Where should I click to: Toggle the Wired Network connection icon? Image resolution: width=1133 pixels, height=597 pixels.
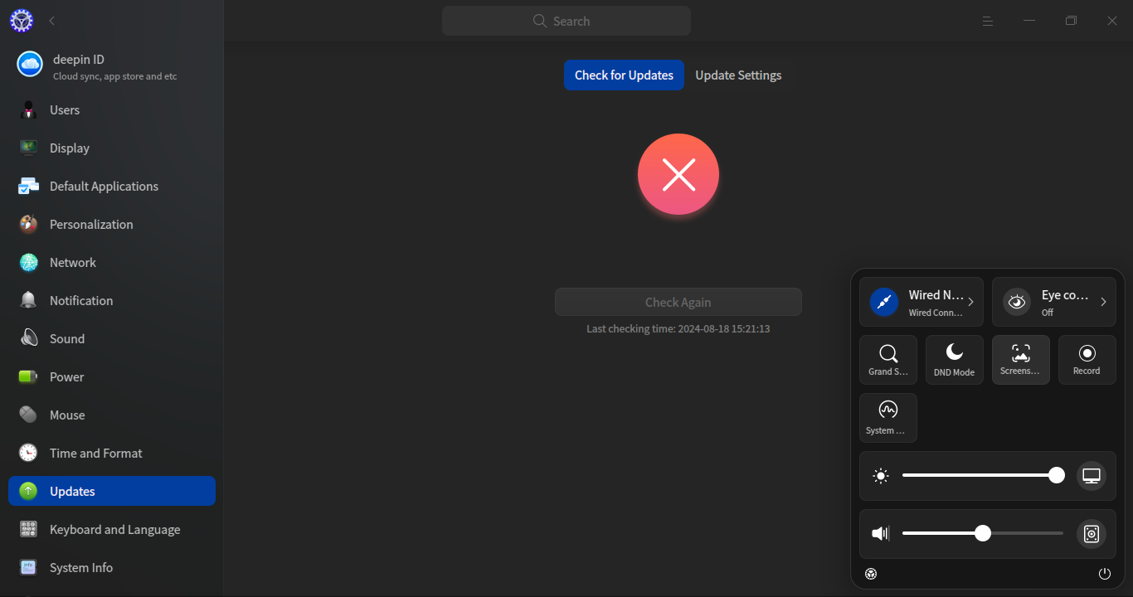pos(884,302)
